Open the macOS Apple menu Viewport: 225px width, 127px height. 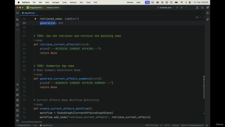(x=19, y=2)
